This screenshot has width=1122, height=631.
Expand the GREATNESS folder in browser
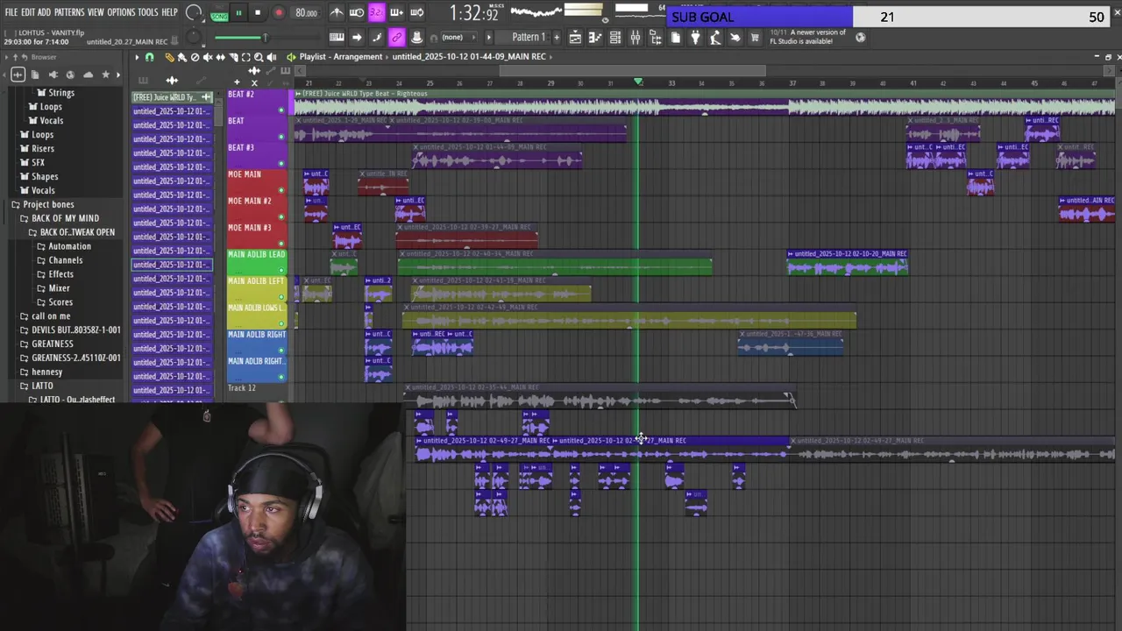tap(53, 344)
